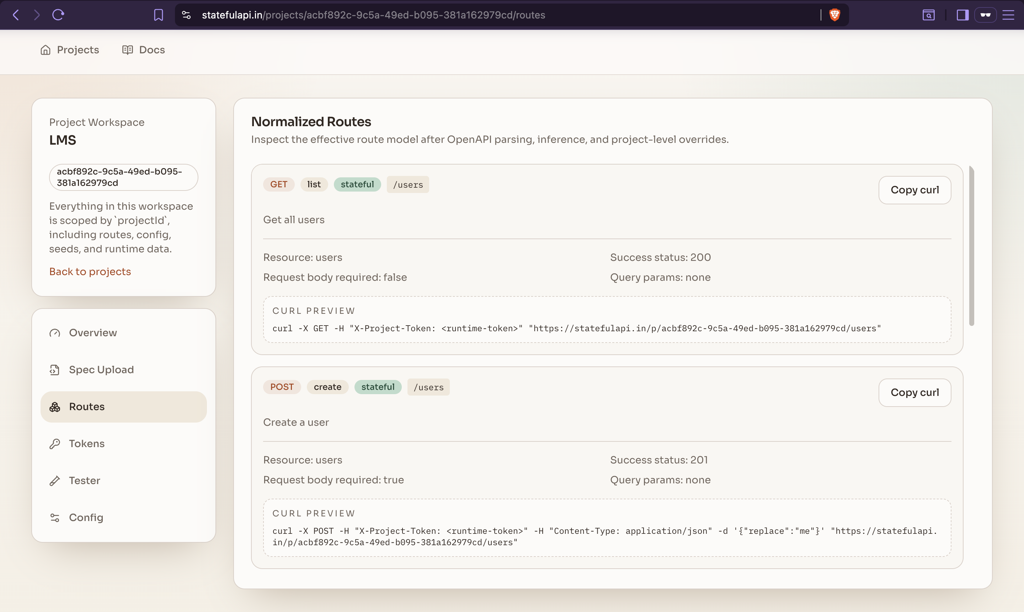Viewport: 1024px width, 612px height.
Task: Open the Back to projects link
Action: pos(90,272)
